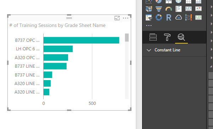Switch to the Analytics magnifier tab
The image size is (213, 129).
181,37
